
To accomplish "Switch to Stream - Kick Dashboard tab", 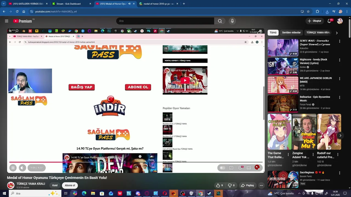I will 72,4.
